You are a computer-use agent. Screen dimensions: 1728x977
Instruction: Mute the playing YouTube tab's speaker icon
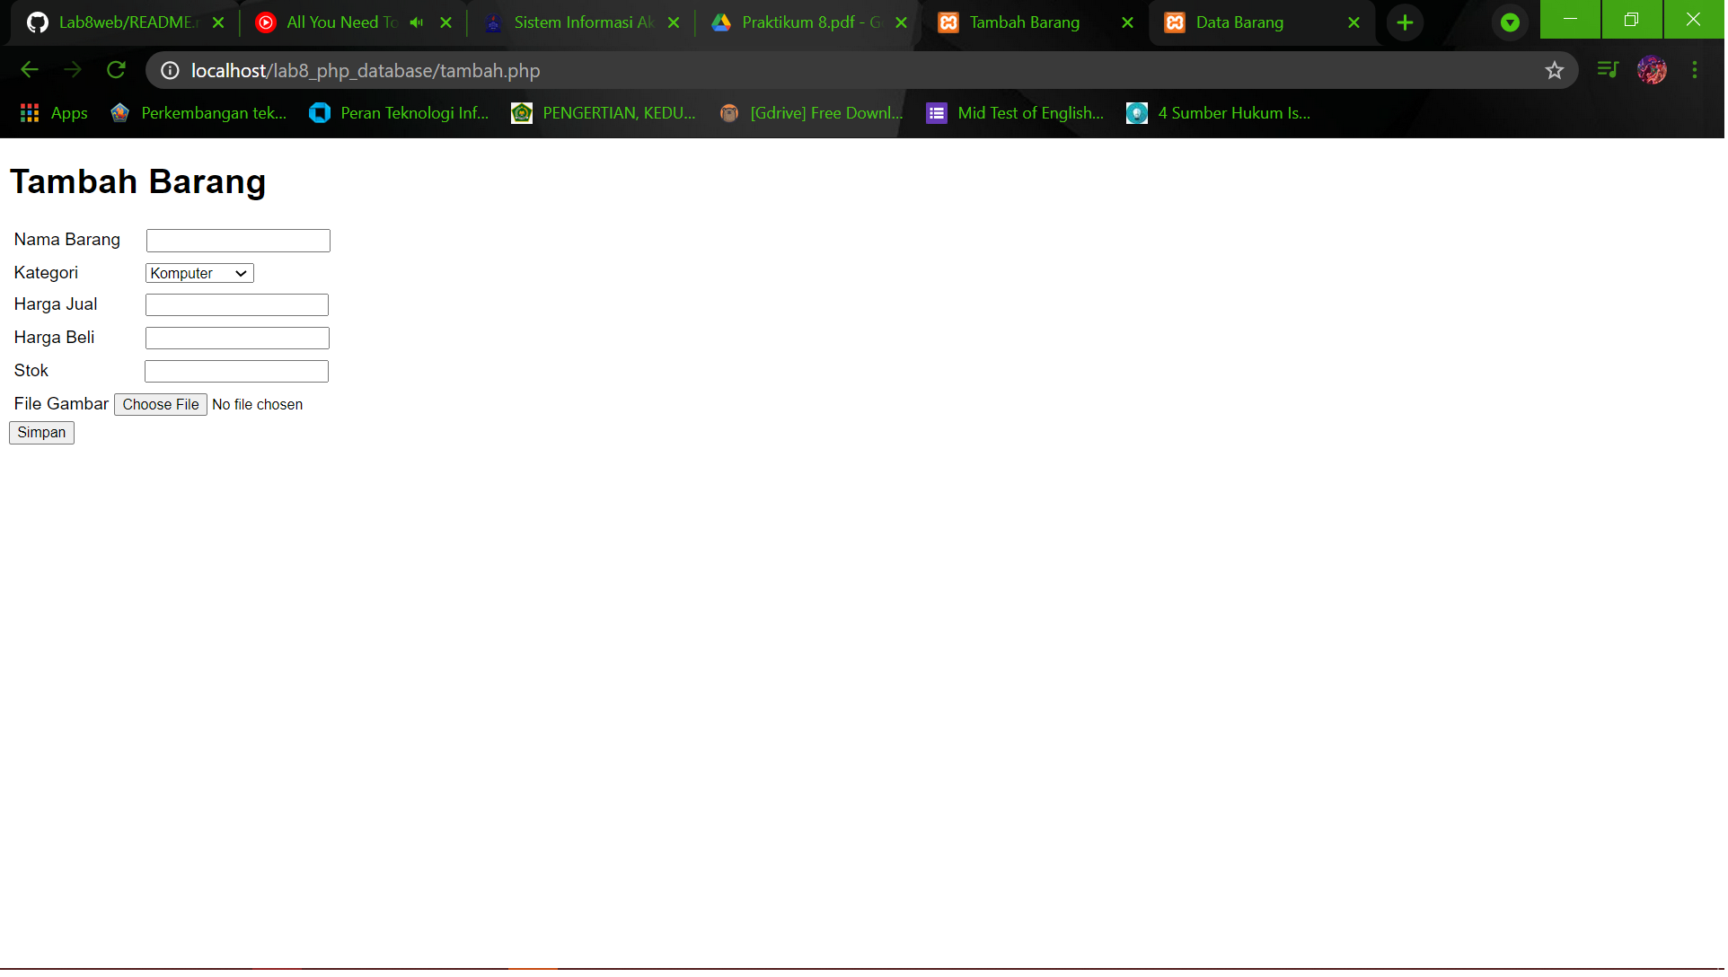pyautogui.click(x=416, y=22)
